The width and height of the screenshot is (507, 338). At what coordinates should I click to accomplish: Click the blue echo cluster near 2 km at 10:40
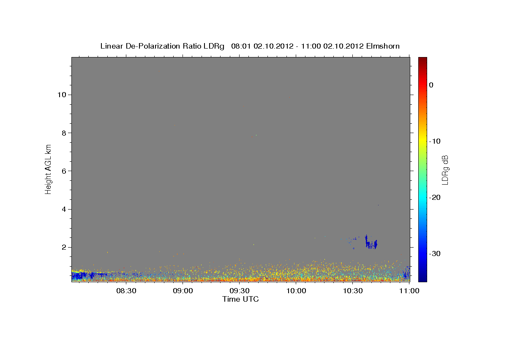pyautogui.click(x=371, y=243)
